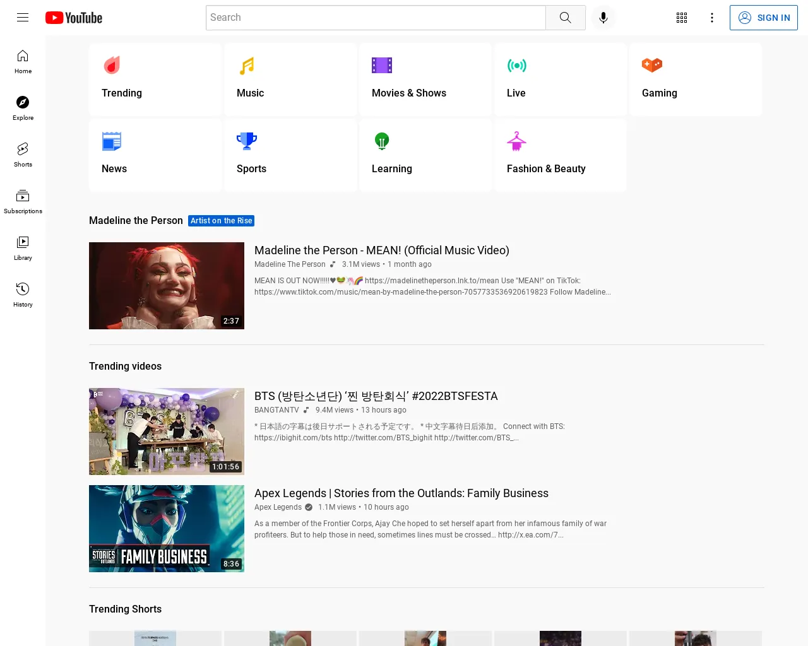Click the SIGN IN button
808x646 pixels.
(x=764, y=18)
